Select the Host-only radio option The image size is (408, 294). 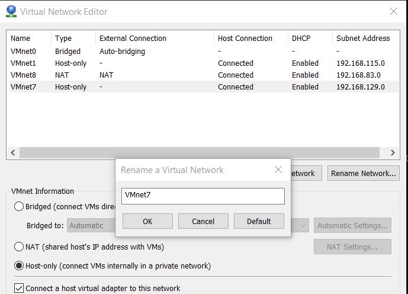point(19,266)
